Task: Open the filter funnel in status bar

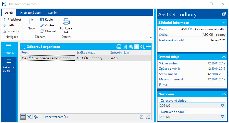Action: tap(29, 117)
